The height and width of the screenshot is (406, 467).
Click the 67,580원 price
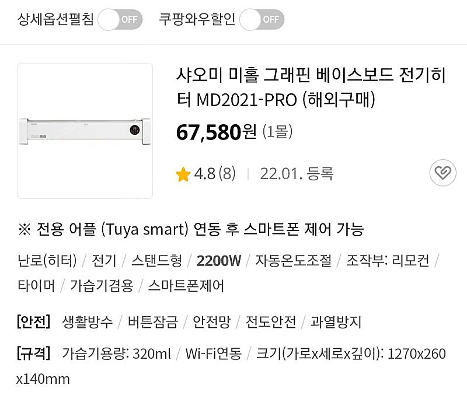point(216,132)
